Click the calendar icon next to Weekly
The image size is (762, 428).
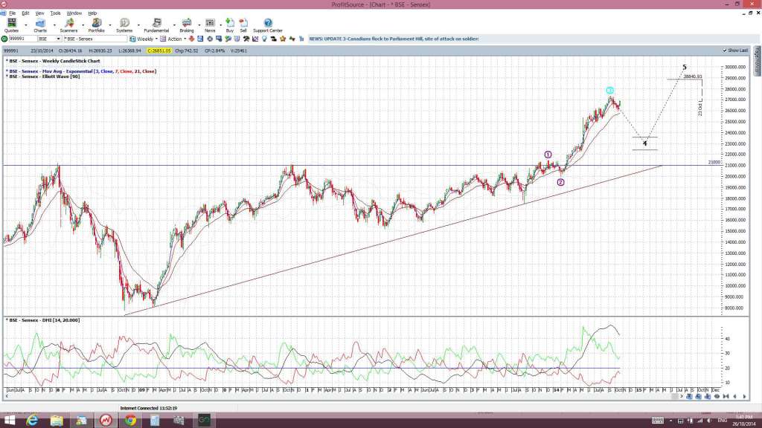(x=132, y=39)
